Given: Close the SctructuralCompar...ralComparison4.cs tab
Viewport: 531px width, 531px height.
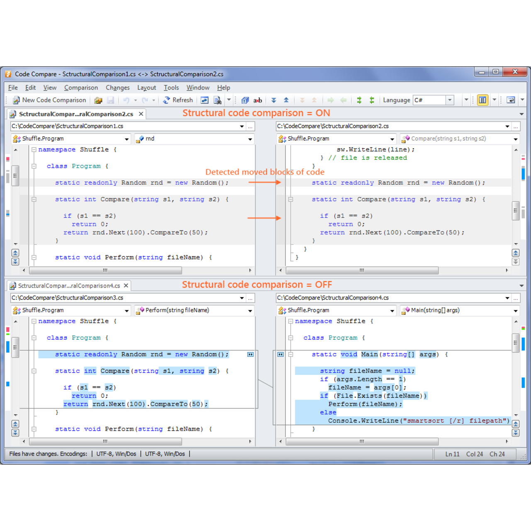Looking at the screenshot, I should click(x=126, y=285).
